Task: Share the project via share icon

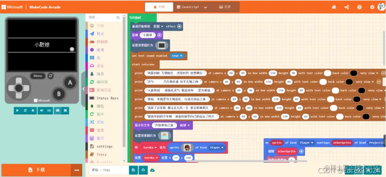Action: point(347,7)
